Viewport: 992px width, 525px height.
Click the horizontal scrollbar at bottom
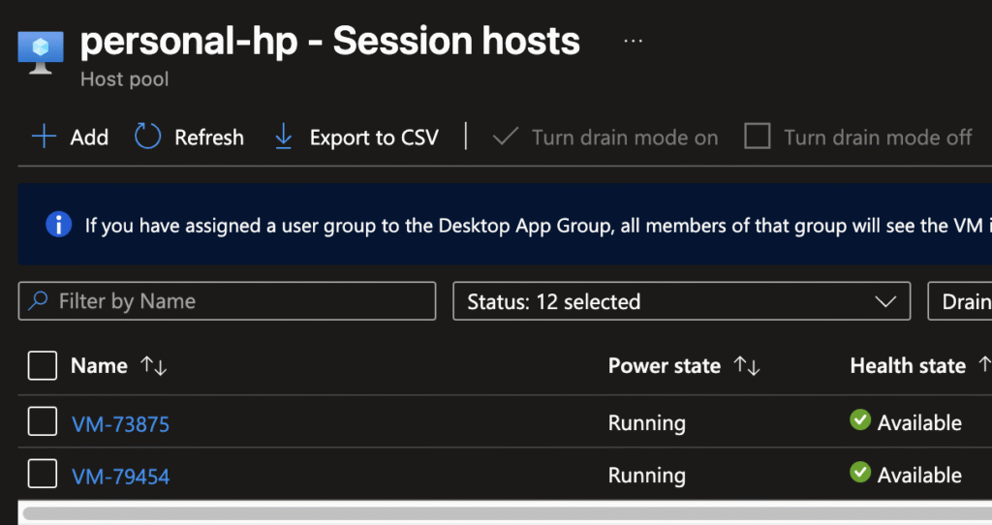tap(507, 513)
